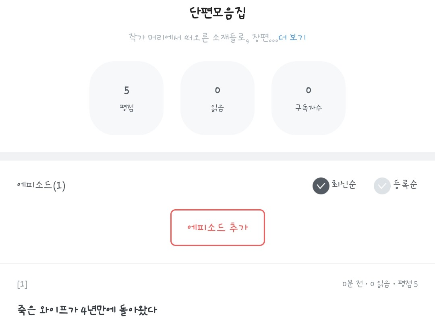Viewport: 435px width, 326px height.
Task: Click the episode's 0 읽음 text
Action: 380,285
